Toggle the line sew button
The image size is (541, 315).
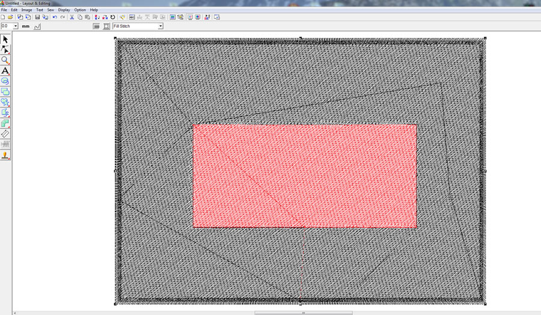(x=96, y=26)
